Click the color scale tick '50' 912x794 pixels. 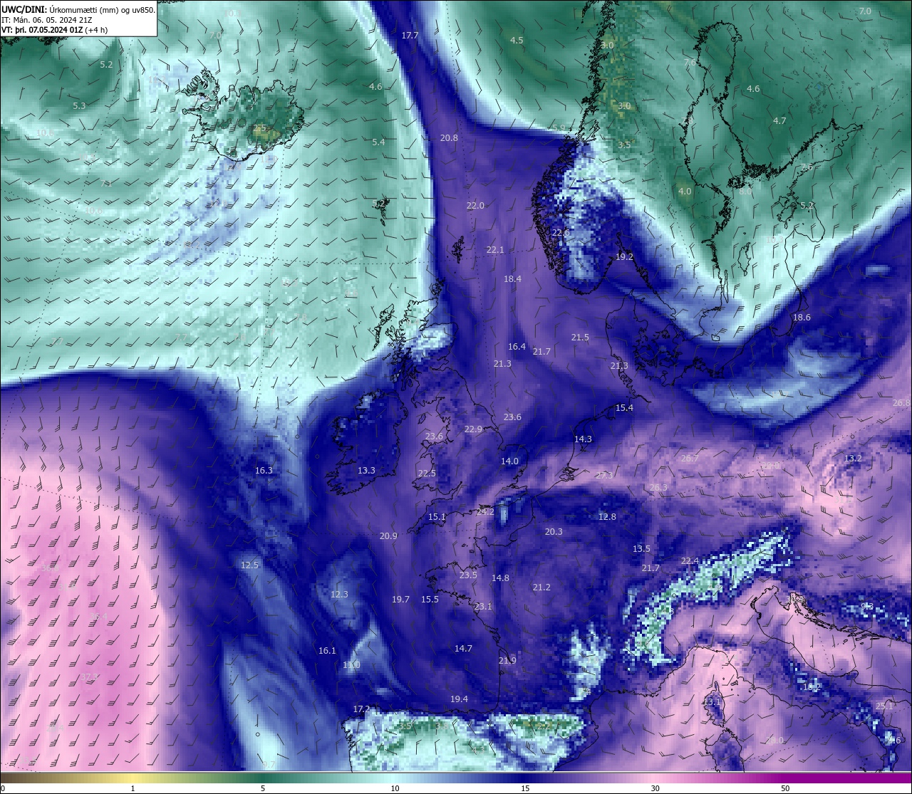[785, 788]
